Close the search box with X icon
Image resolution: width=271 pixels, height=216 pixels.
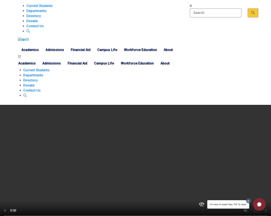pos(191,6)
